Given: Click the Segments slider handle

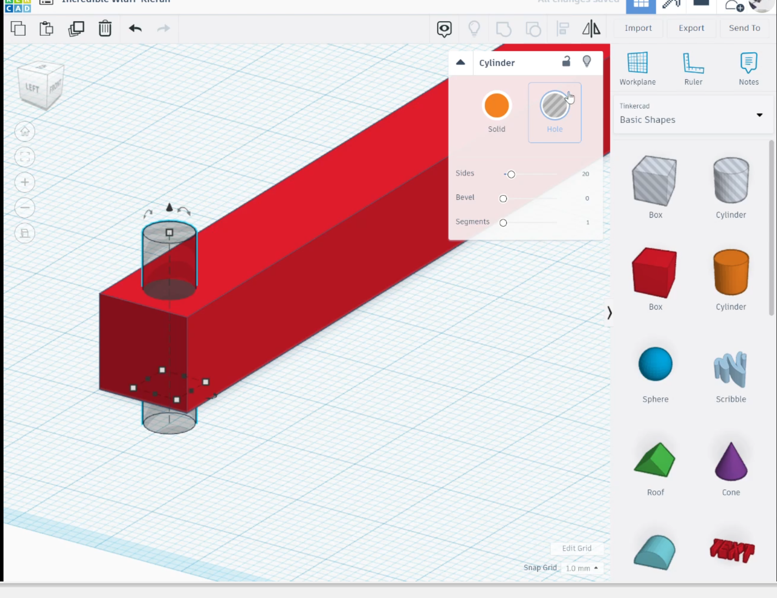Looking at the screenshot, I should click(x=503, y=223).
